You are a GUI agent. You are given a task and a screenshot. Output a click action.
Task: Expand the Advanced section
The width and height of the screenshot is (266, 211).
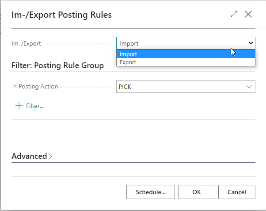pos(32,156)
